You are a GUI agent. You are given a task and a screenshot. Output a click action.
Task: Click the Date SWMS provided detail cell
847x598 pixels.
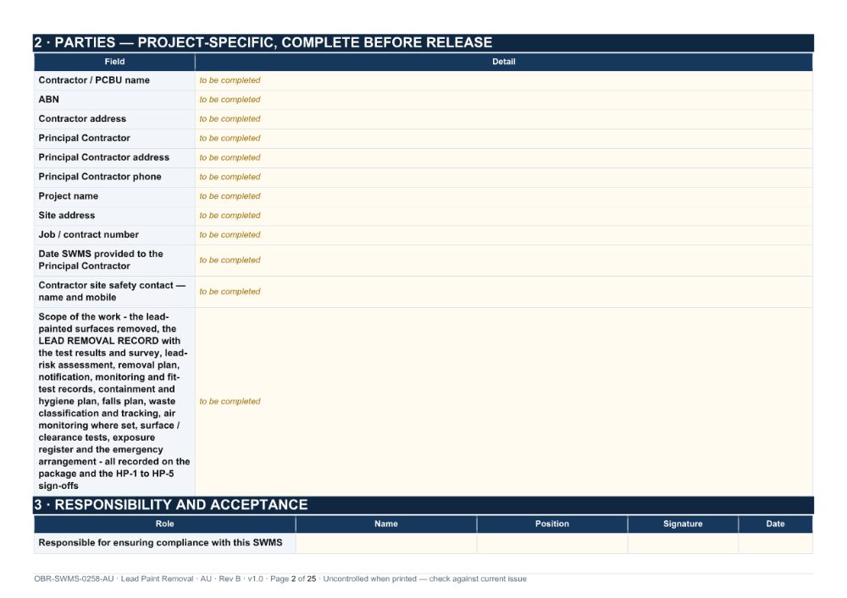[x=503, y=261]
